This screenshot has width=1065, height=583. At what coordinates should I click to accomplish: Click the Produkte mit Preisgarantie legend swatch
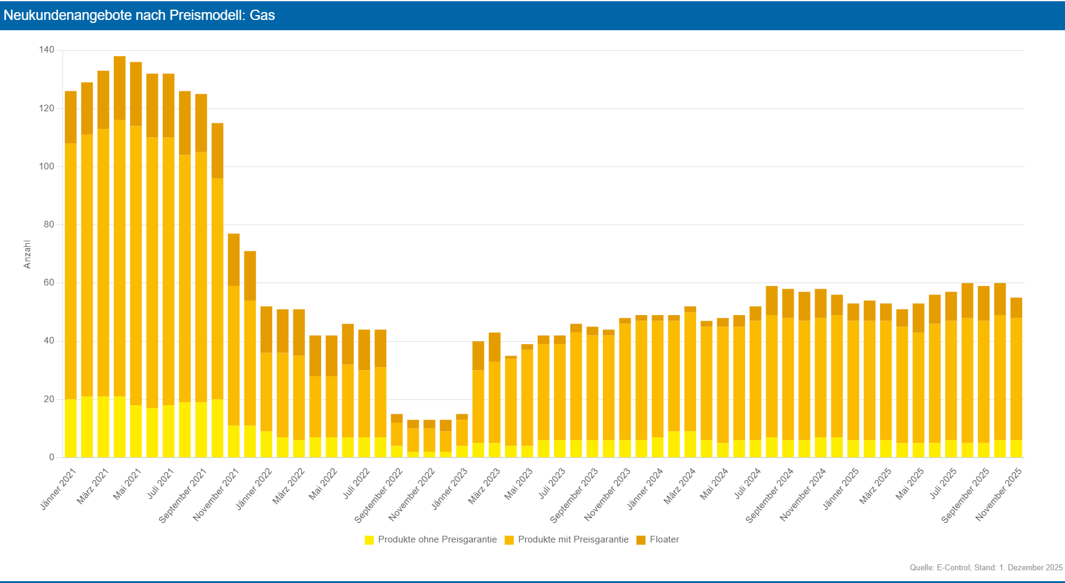tap(509, 540)
